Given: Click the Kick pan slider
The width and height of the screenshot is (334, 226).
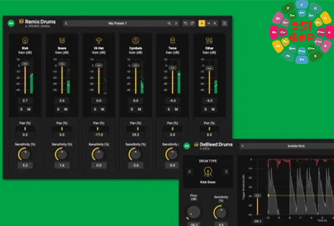Looking at the screenshot, I should (25, 129).
